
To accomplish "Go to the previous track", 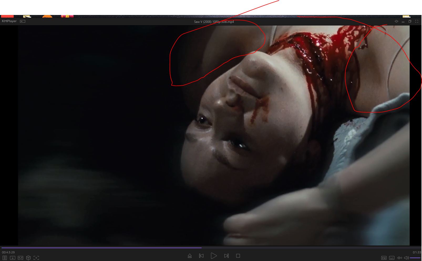I will tap(201, 256).
